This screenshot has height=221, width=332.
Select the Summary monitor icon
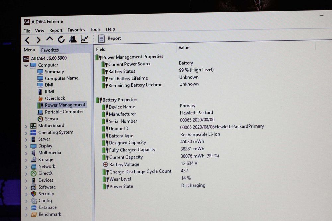point(40,72)
